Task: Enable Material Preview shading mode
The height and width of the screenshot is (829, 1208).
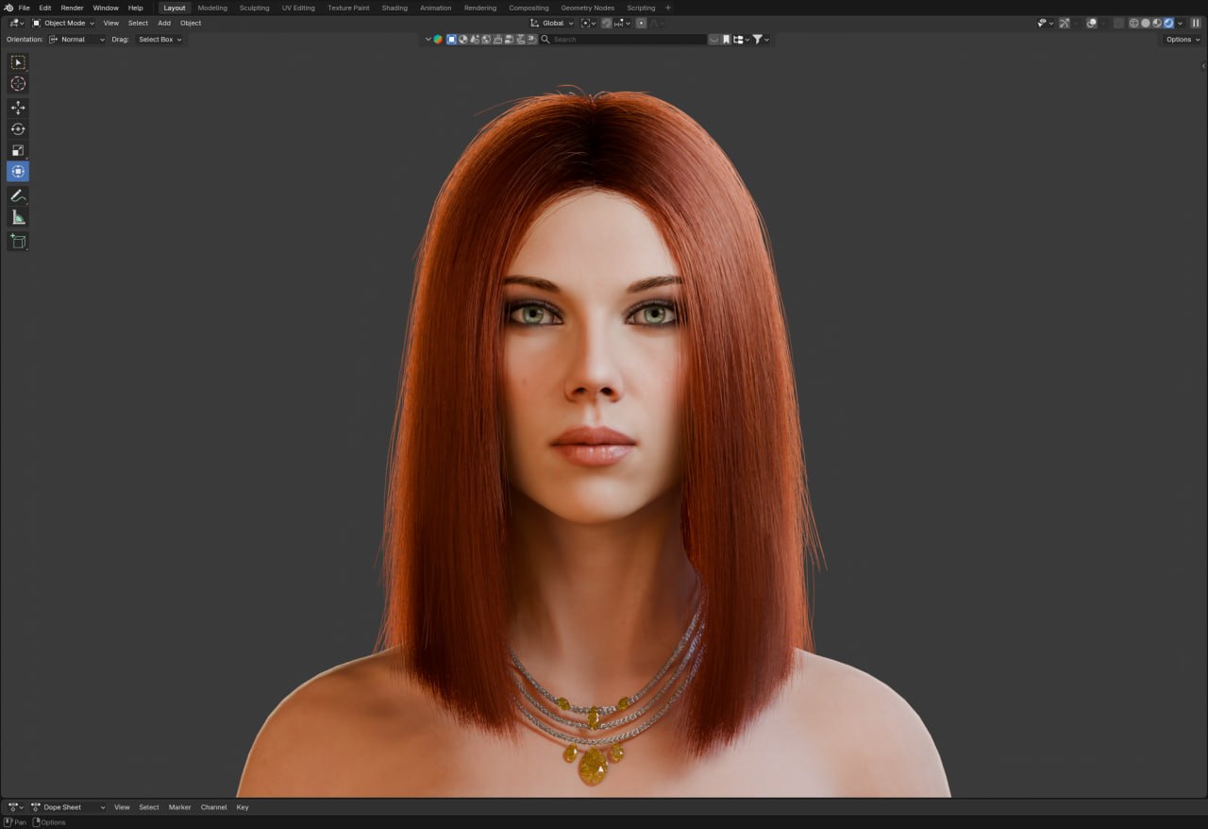Action: coord(1157,23)
